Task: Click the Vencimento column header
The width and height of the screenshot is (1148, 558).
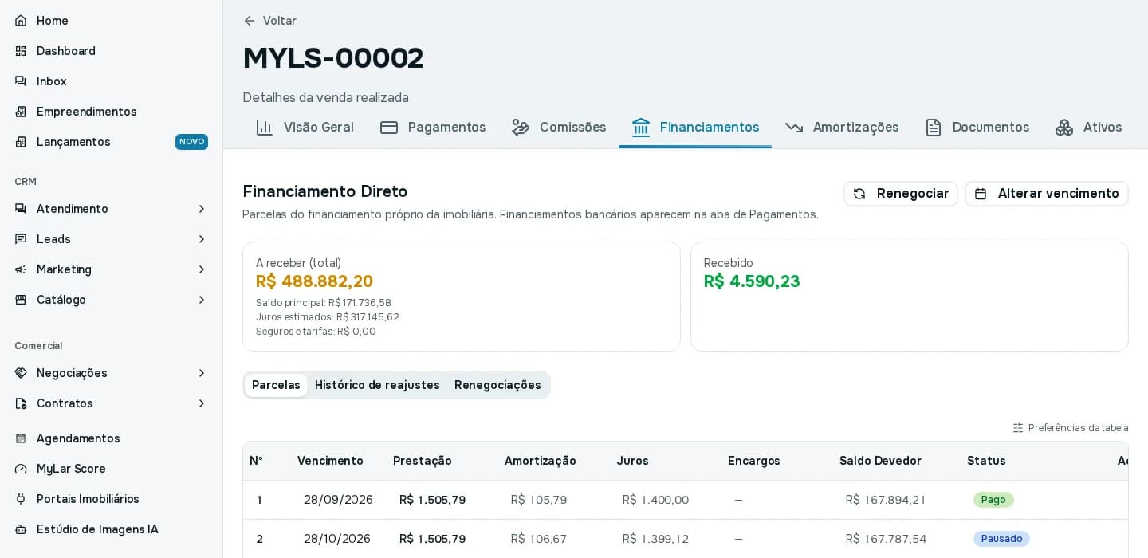Action: click(330, 461)
